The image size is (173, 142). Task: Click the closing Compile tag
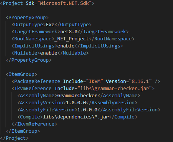pyautogui.click(x=123, y=117)
